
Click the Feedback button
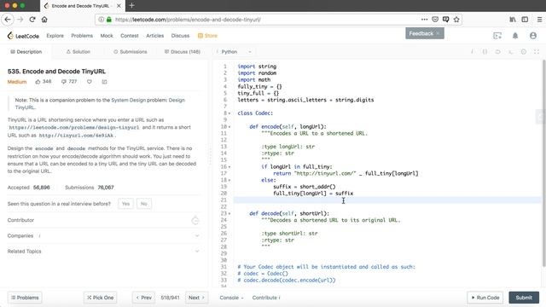[425, 33]
